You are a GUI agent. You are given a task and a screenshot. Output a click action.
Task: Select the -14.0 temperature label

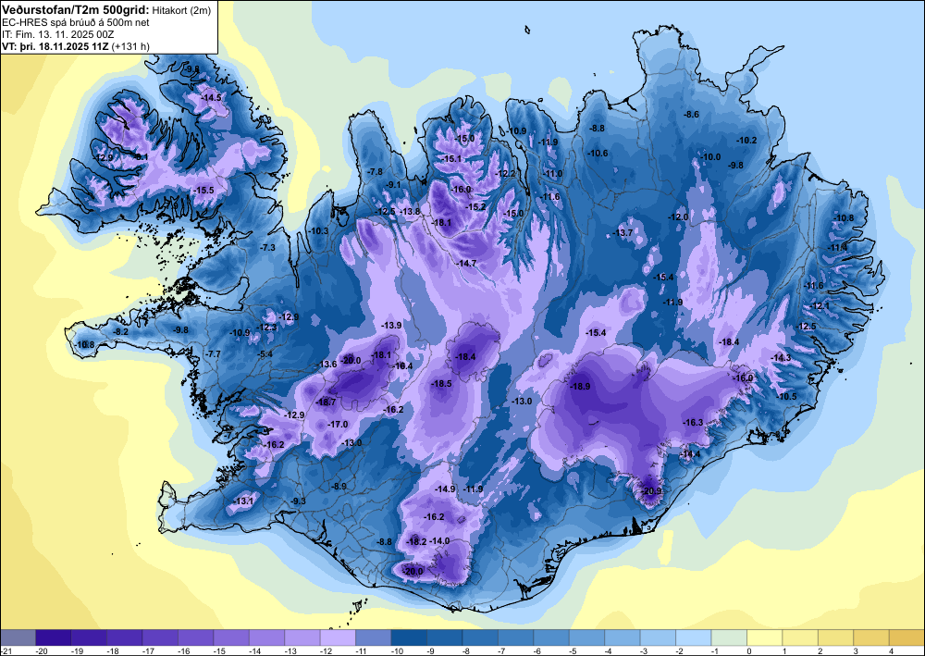(440, 541)
